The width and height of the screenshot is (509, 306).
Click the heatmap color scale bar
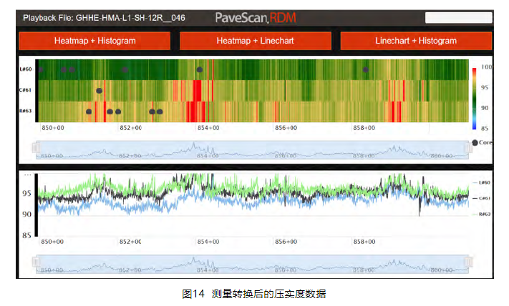475,98
